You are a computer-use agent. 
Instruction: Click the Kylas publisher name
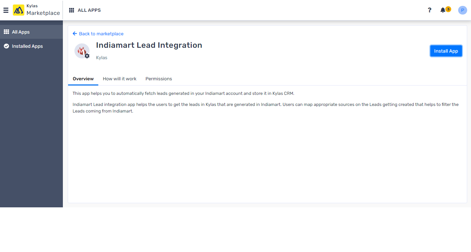[101, 57]
